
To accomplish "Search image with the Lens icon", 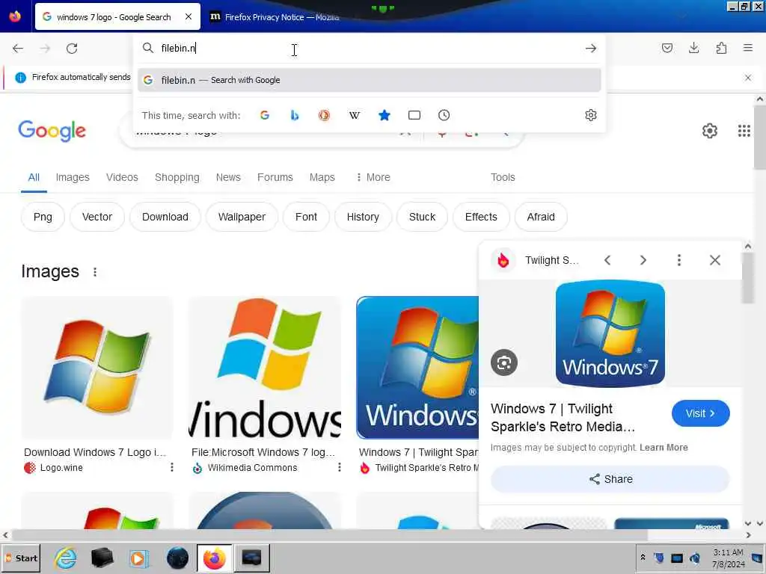I will 504,362.
